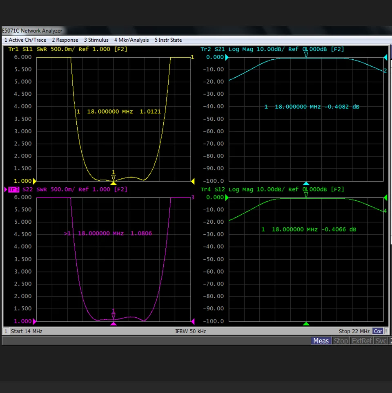Click the magenta stimulus pointer below the S22 graph
This screenshot has width=392, height=393.
point(114,324)
